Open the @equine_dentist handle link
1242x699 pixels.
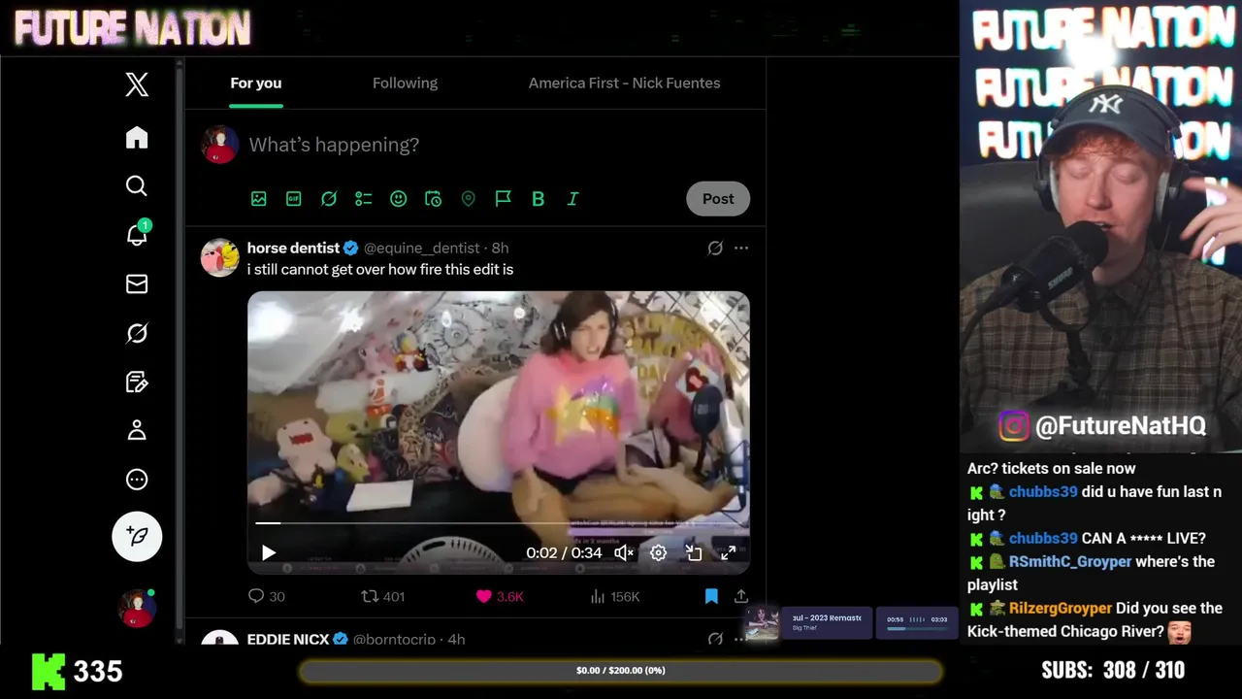(422, 248)
